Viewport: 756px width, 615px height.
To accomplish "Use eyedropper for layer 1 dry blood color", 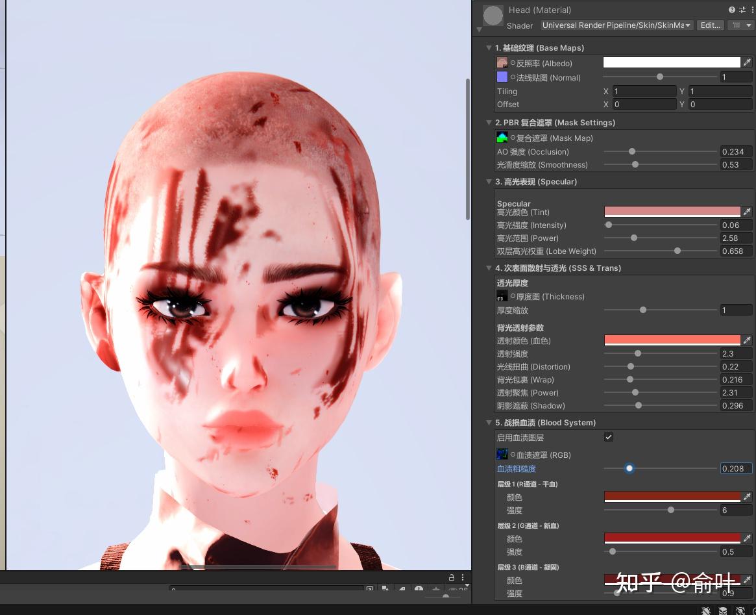I will 747,496.
